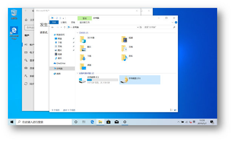The height and width of the screenshot is (141, 233).
Task: Select the 下载 folder in the main pane
Action: pos(85,58)
